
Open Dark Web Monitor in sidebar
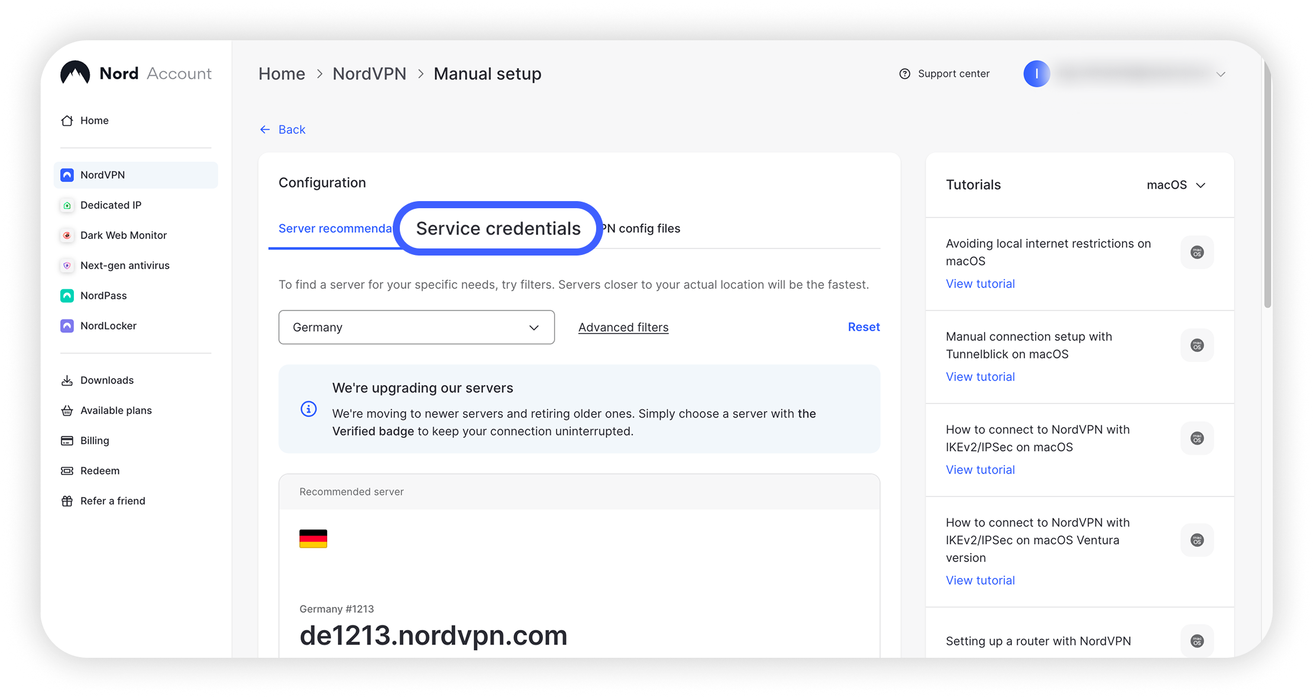136,235
